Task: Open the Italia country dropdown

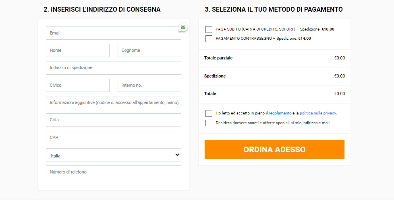Action: 113,155
